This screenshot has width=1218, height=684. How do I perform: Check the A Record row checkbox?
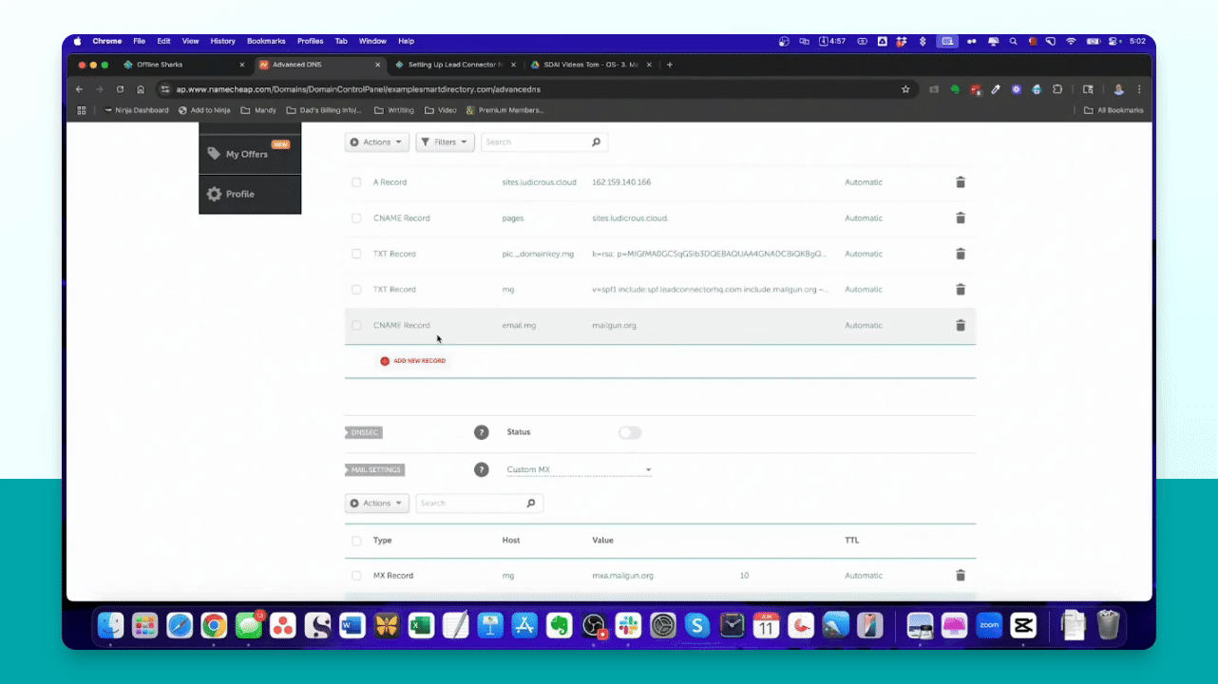click(x=356, y=182)
